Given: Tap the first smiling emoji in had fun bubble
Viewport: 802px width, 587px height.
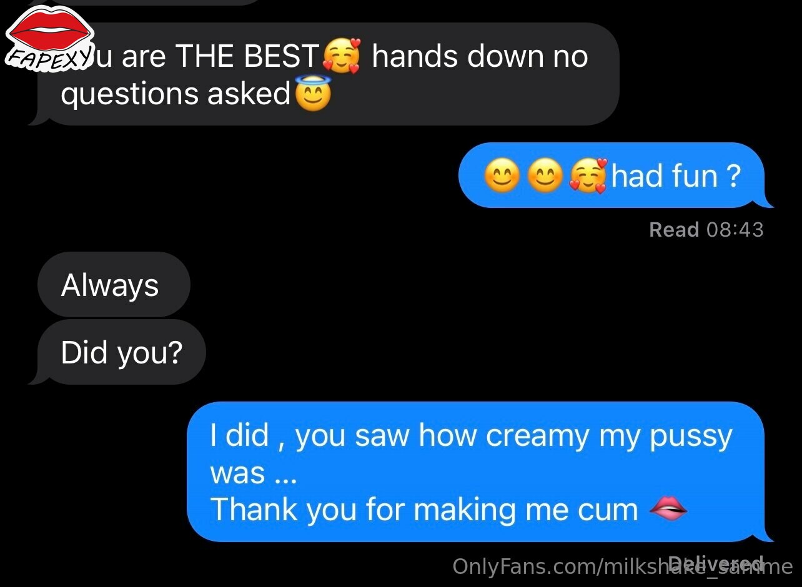Looking at the screenshot, I should coord(503,177).
